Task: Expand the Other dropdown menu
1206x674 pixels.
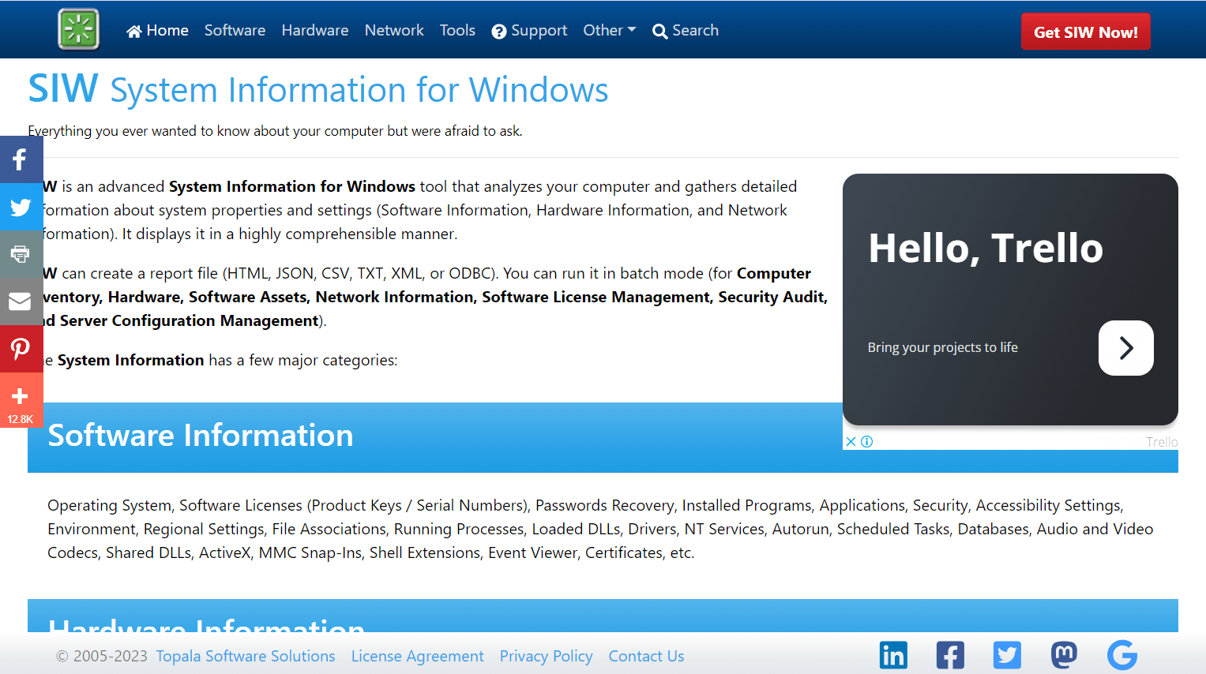Action: (x=610, y=31)
